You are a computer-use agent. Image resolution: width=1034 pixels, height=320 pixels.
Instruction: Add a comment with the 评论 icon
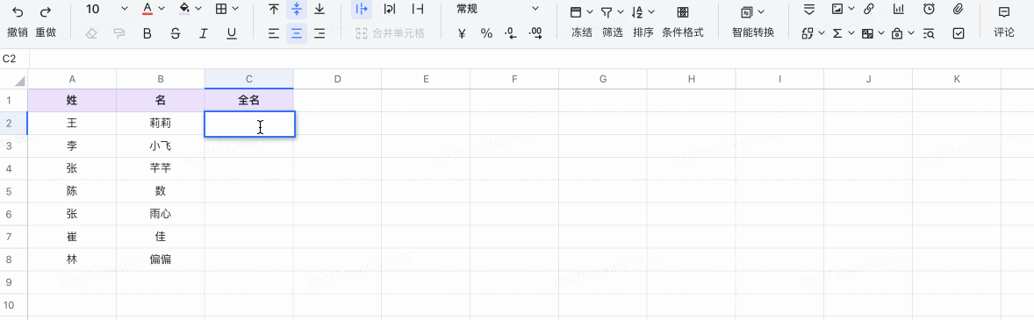tap(1004, 22)
